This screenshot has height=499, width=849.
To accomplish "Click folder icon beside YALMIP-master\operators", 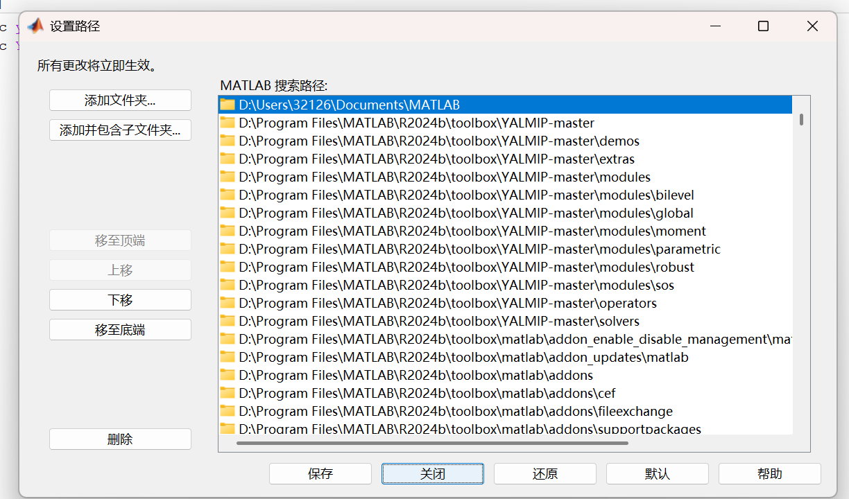I will tap(228, 303).
